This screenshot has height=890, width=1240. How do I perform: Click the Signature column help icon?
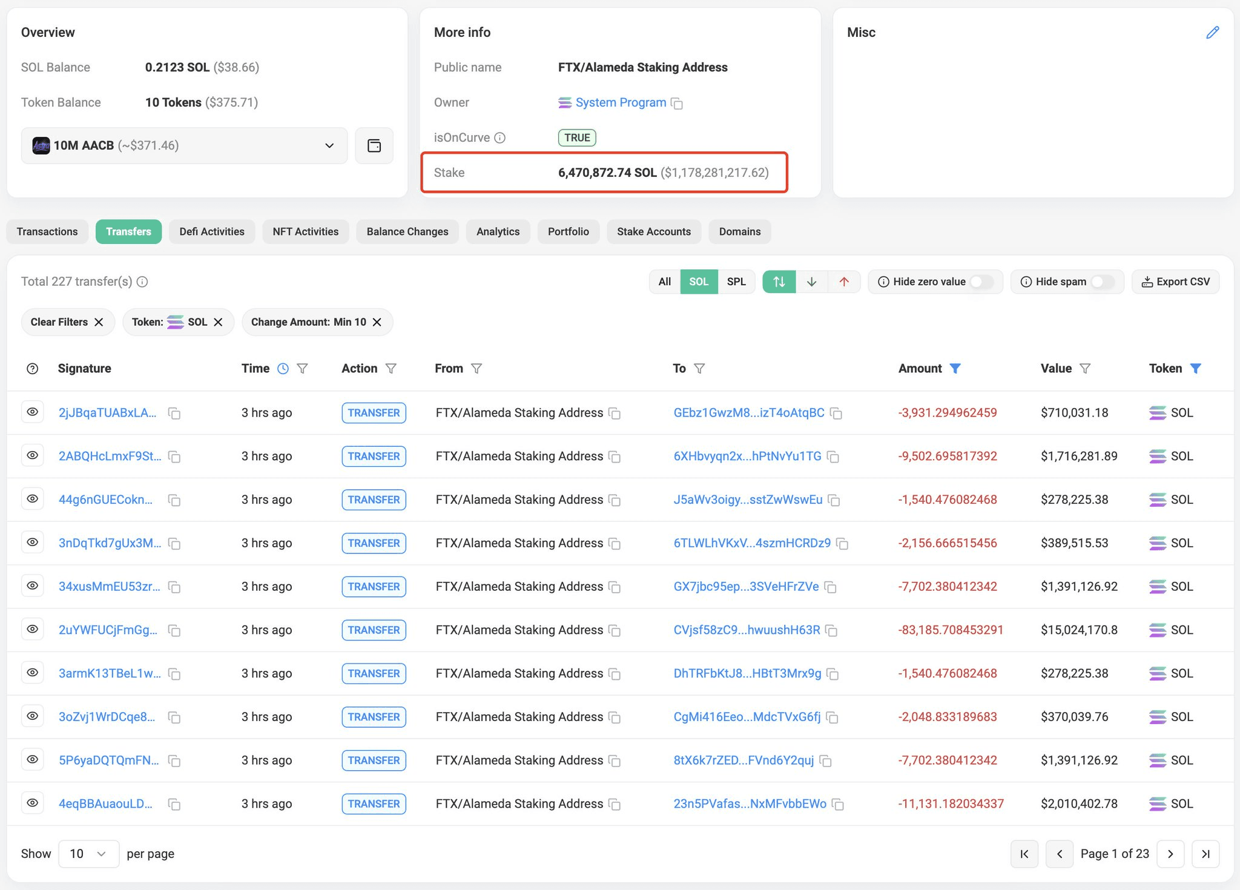pyautogui.click(x=33, y=369)
